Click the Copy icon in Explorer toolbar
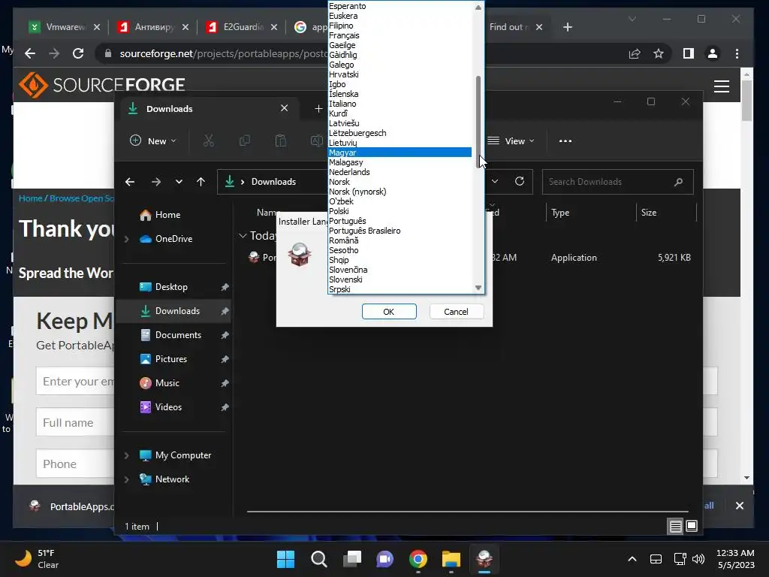The image size is (769, 577). tap(244, 140)
